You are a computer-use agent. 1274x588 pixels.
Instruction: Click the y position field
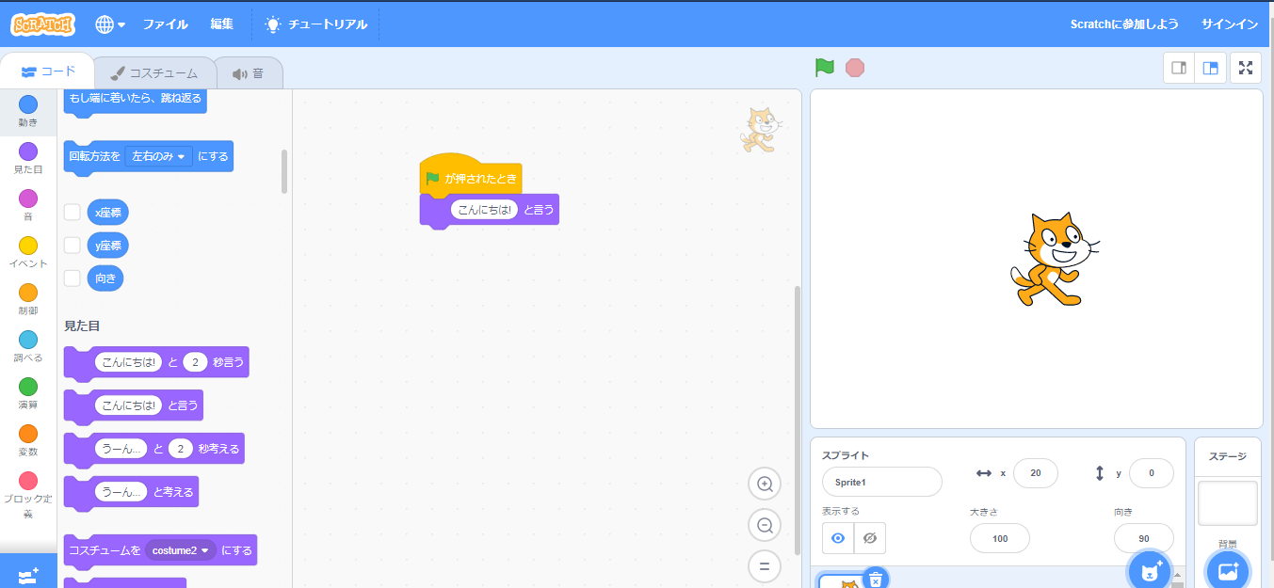[1152, 473]
